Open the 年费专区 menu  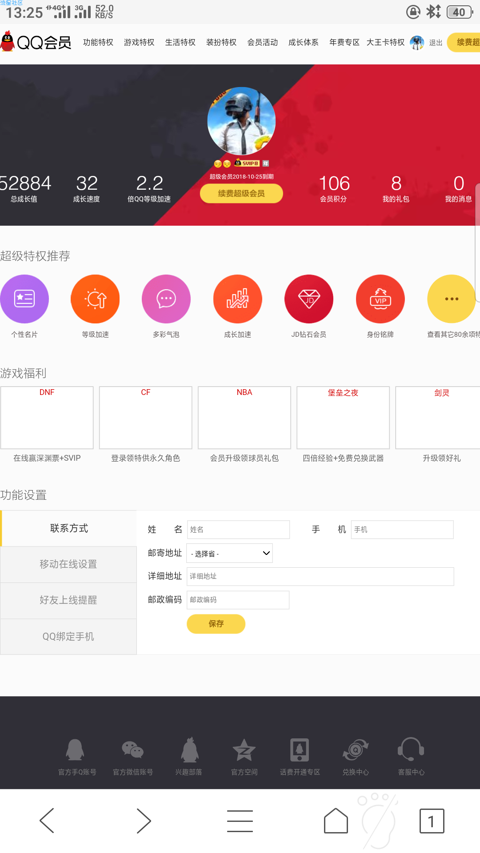point(344,42)
